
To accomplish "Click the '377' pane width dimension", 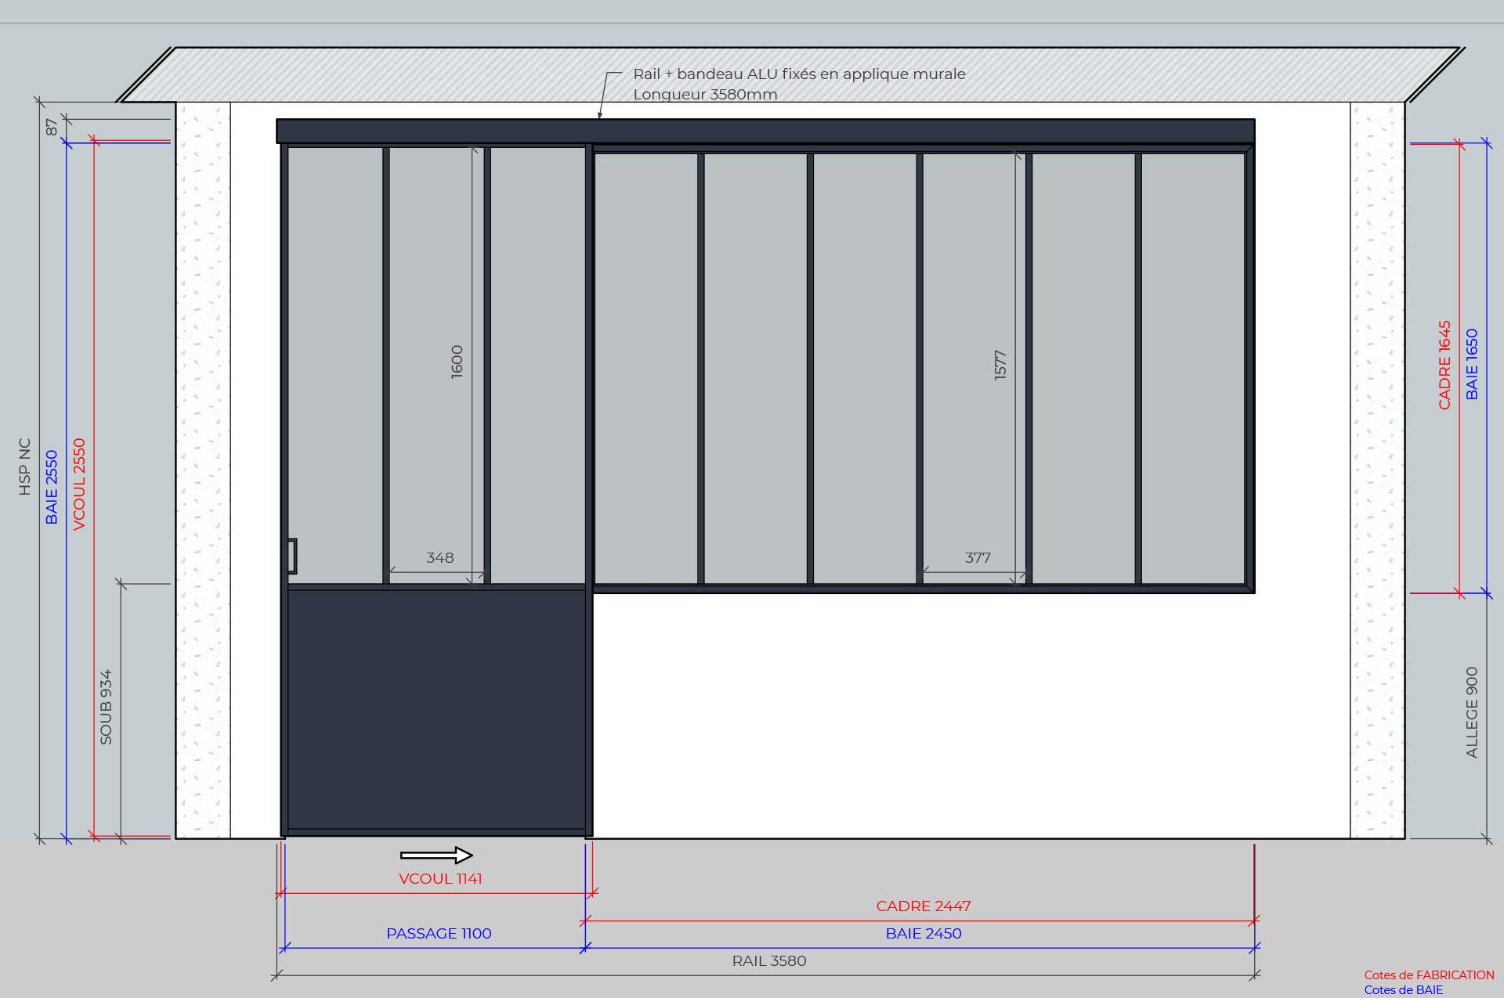I will click(x=978, y=558).
